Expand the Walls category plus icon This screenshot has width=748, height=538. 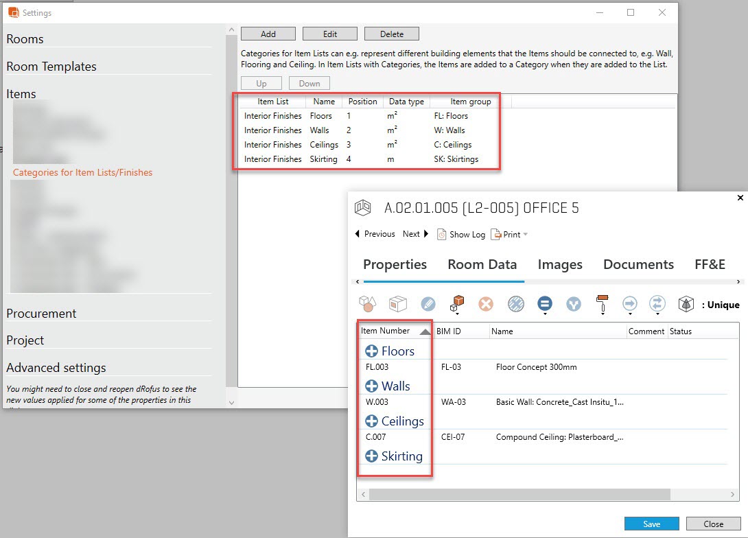tap(371, 386)
